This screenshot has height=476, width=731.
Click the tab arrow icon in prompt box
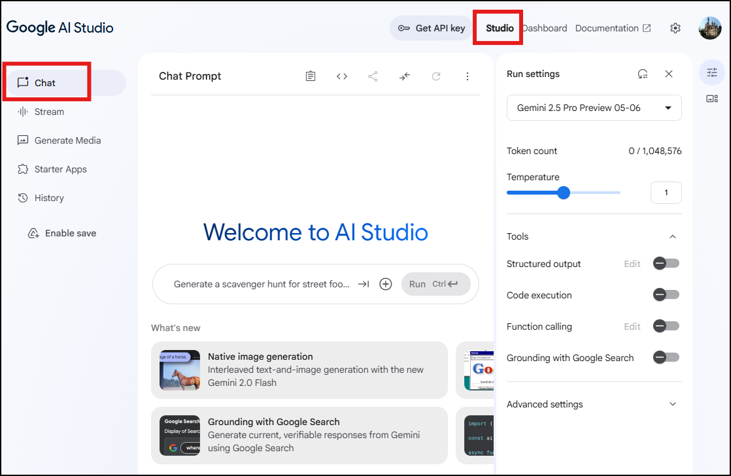(x=364, y=284)
